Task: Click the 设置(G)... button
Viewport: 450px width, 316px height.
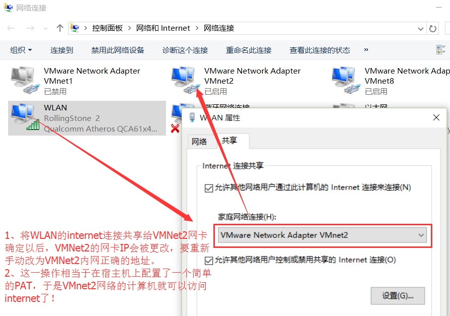Action: tap(398, 296)
